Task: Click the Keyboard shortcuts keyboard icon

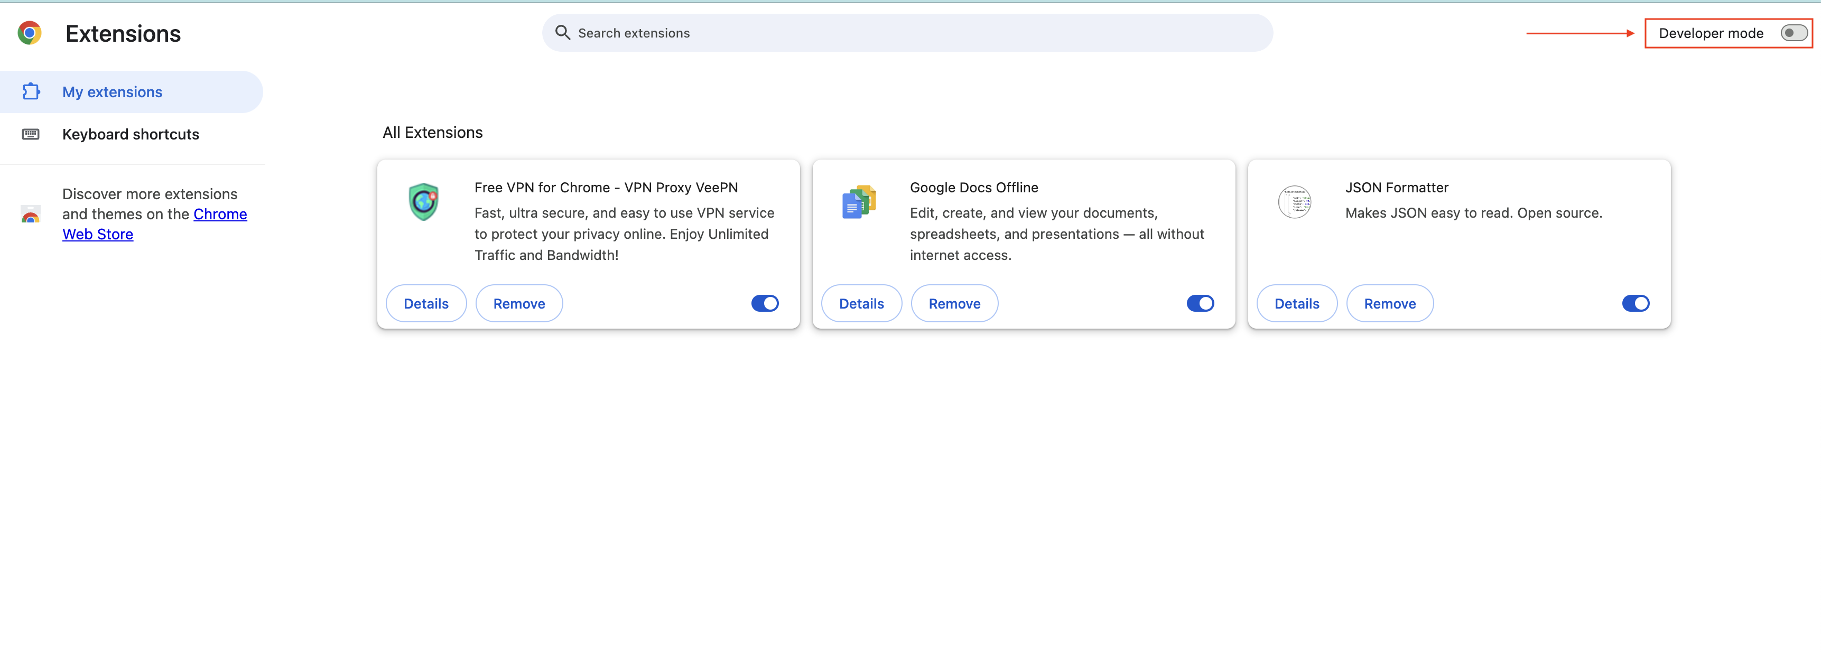Action: coord(31,134)
